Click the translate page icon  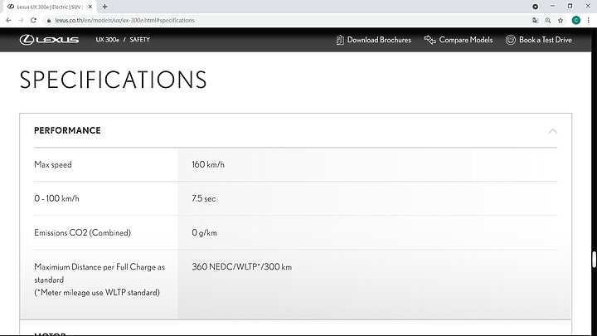tap(536, 20)
